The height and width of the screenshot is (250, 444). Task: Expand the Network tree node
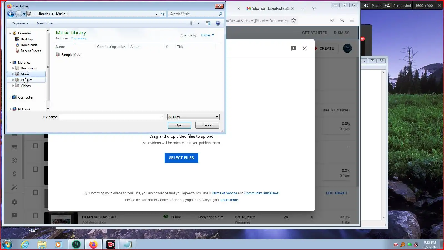[10, 109]
